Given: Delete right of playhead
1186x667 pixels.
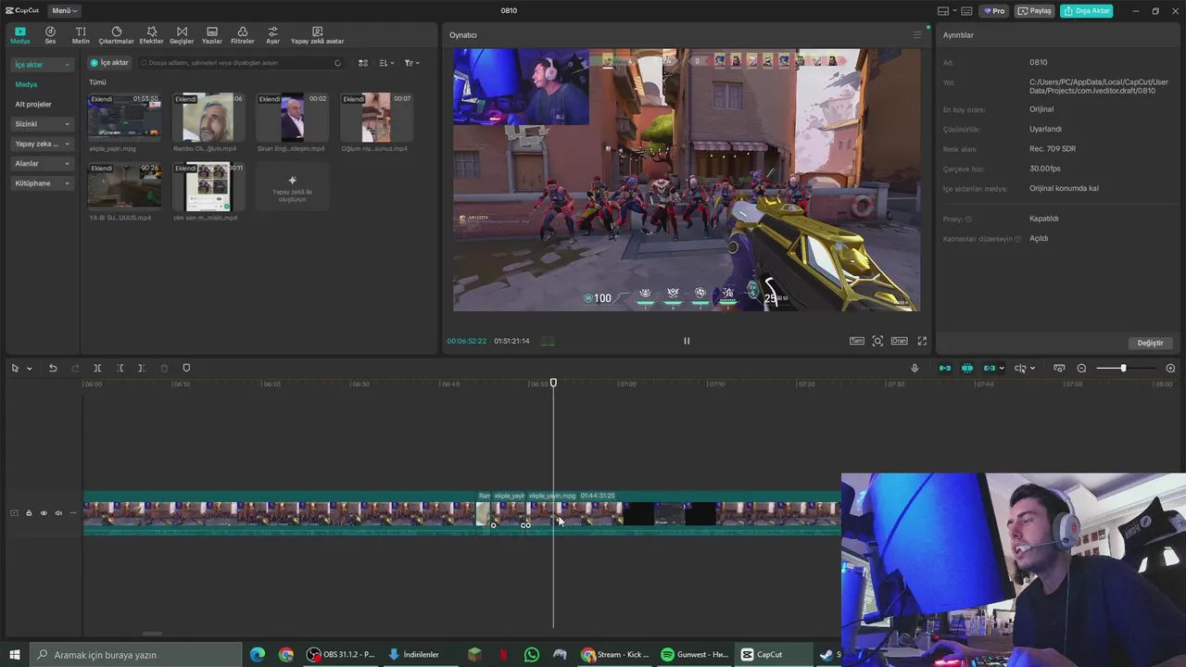Looking at the screenshot, I should tap(141, 369).
